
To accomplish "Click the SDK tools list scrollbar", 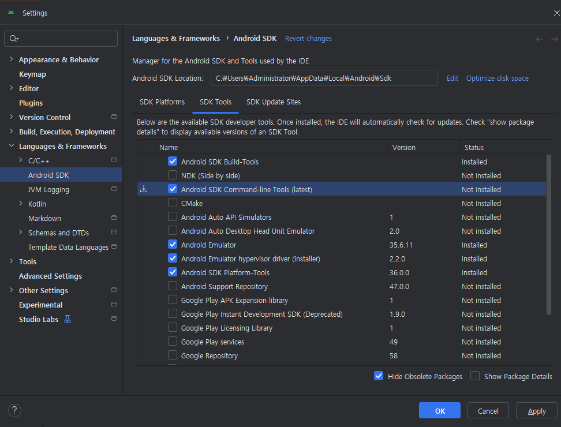I will pyautogui.click(x=549, y=234).
